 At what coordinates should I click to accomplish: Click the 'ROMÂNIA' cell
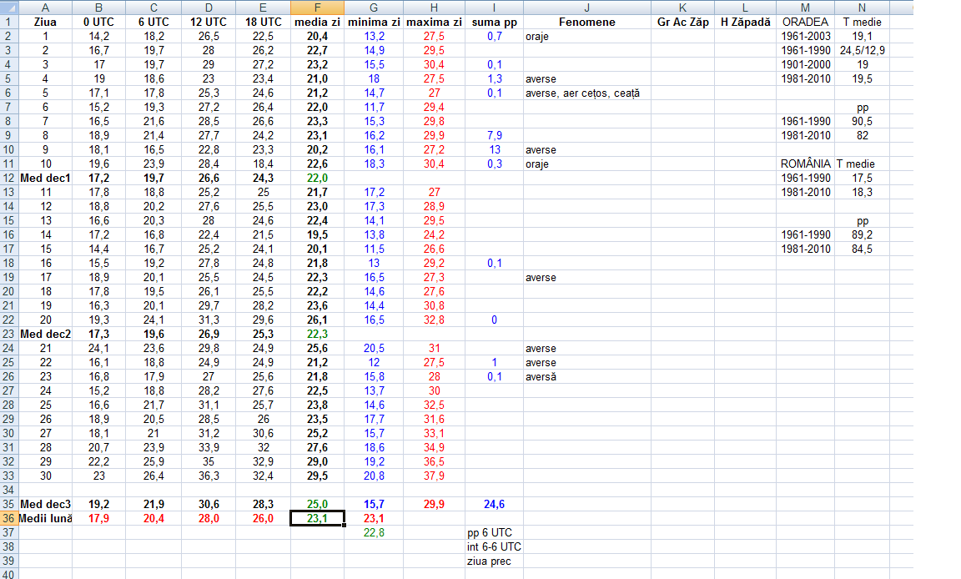[805, 164]
